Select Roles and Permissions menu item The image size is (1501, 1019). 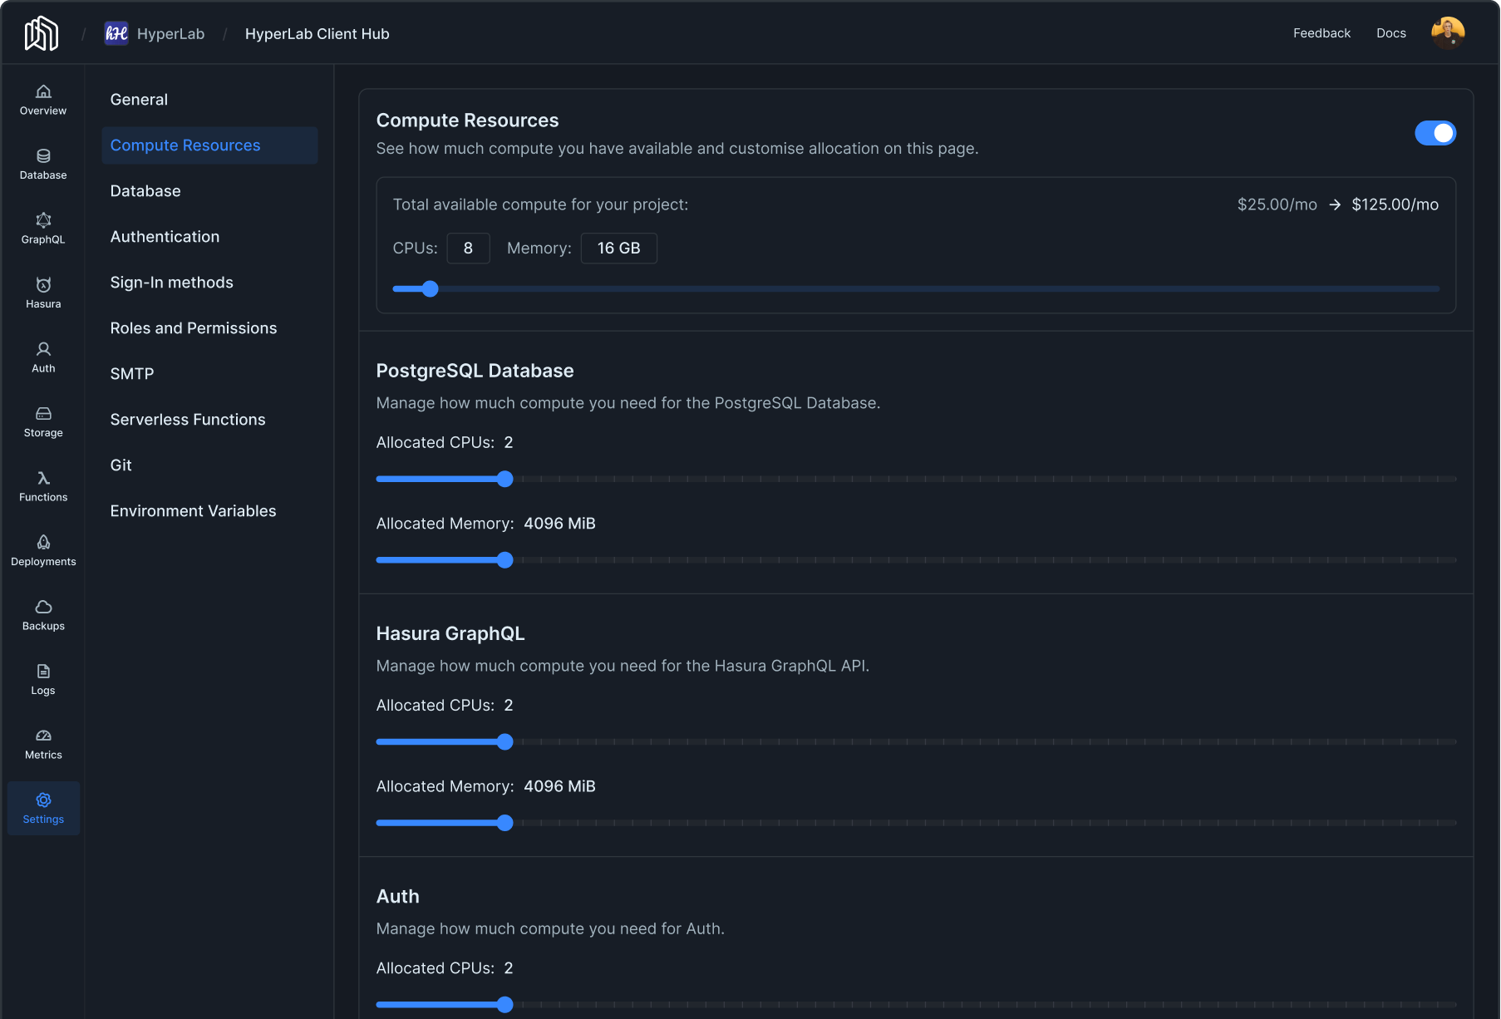coord(209,328)
